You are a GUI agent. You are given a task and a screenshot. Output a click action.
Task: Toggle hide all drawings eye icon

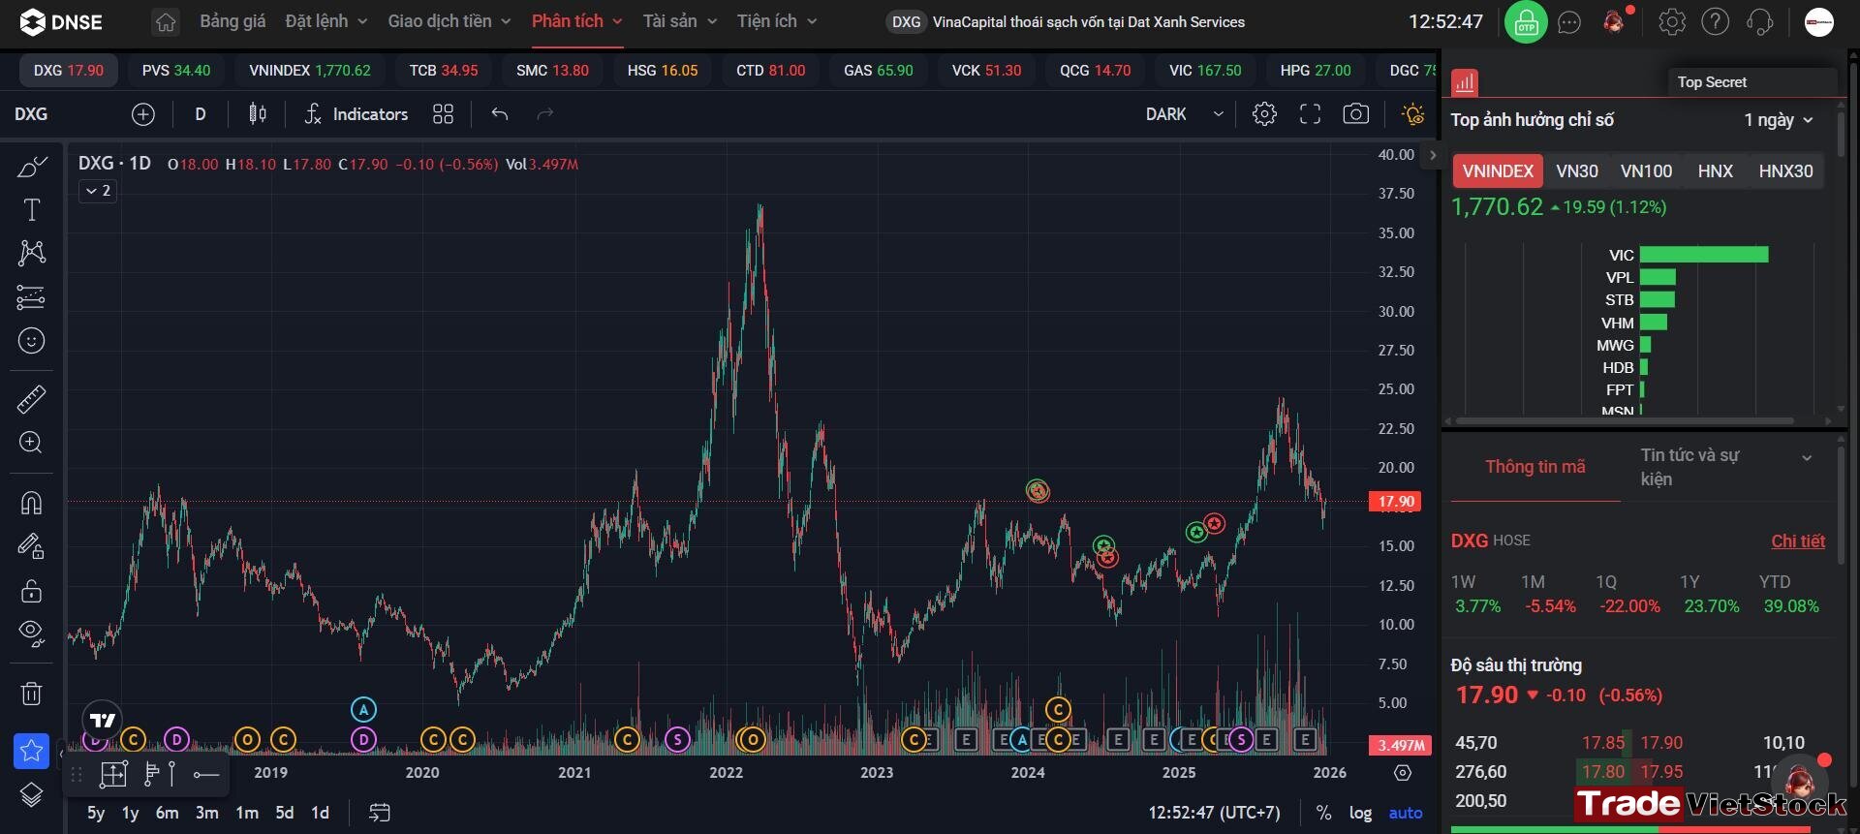click(x=32, y=633)
